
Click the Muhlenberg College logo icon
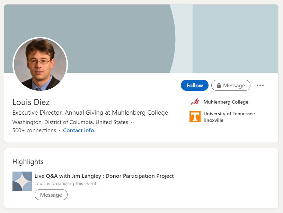pos(195,102)
